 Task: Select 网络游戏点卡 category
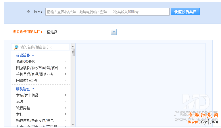pos(26,81)
